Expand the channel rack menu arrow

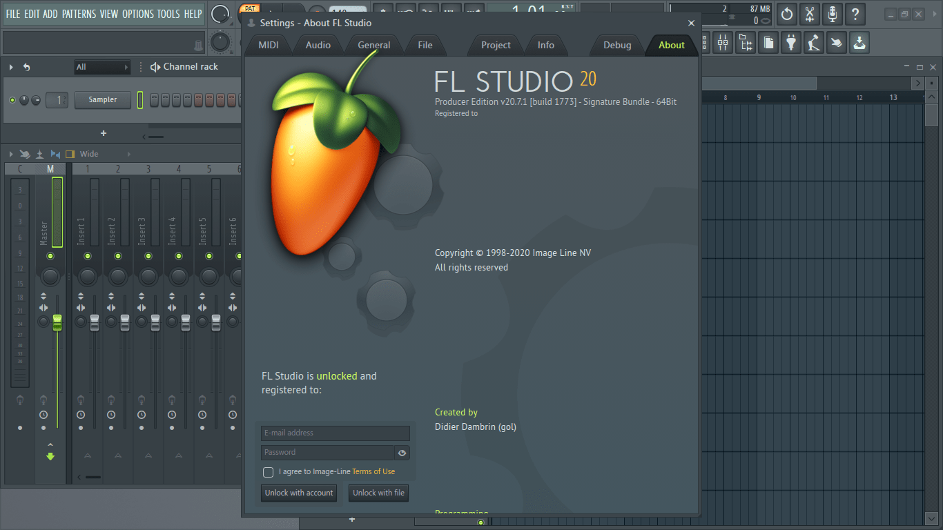pos(11,67)
